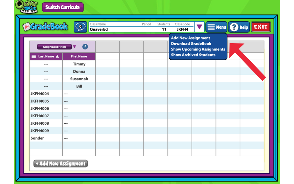Screen dimensions: 294x184
Task: Open the GradeBook Menu button
Action: 216,27
